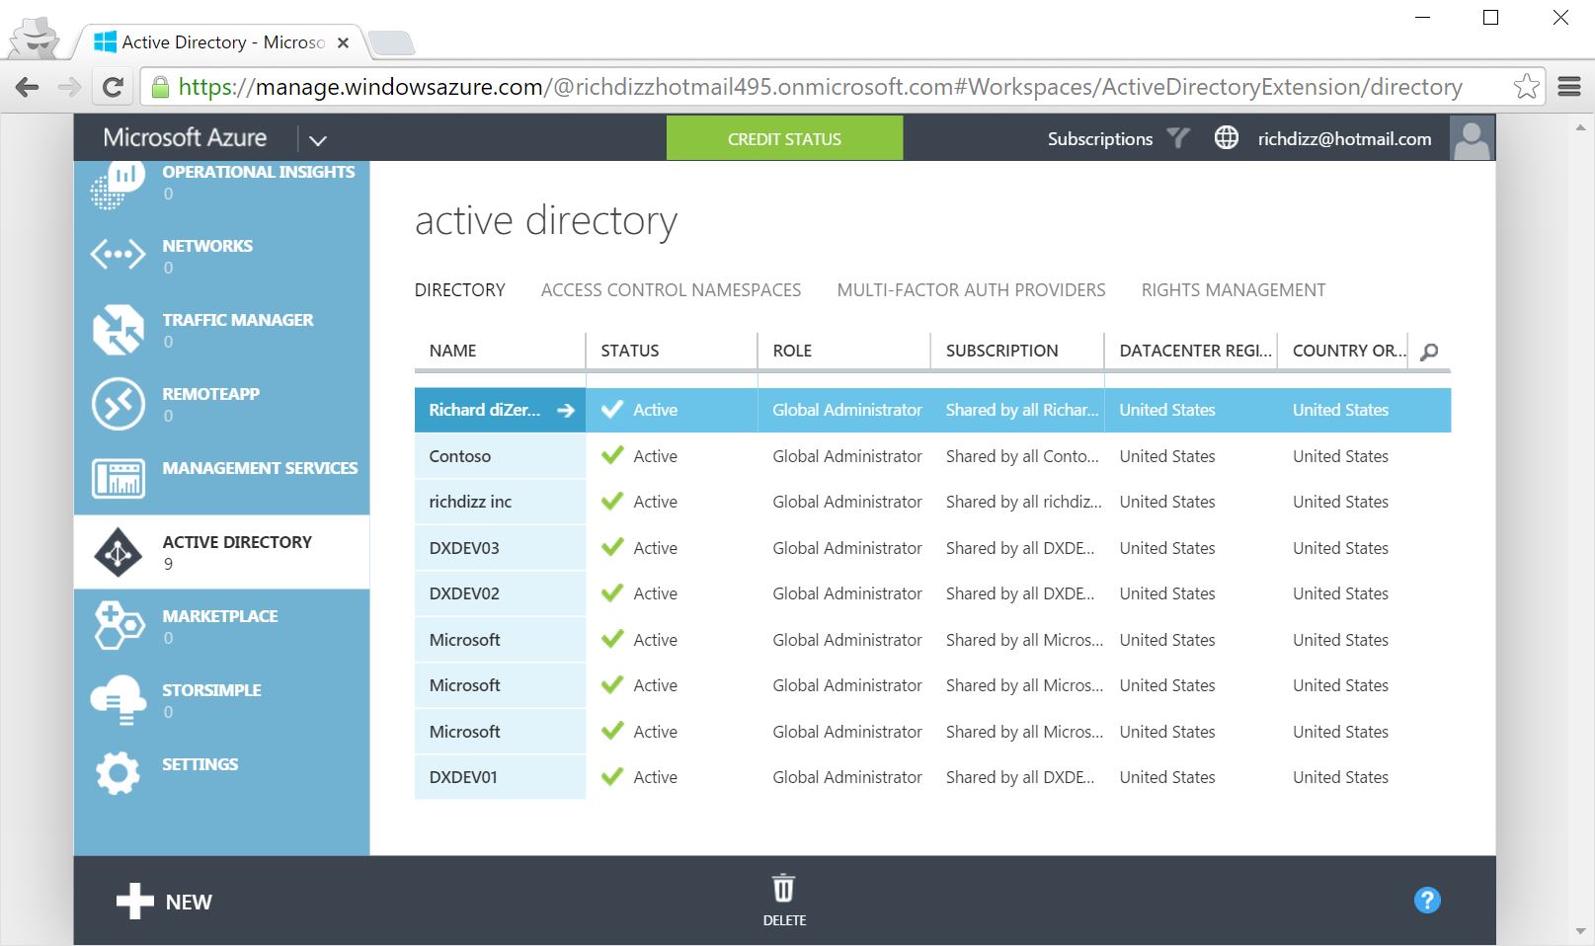Click Networks label in sidebar

coord(207,246)
